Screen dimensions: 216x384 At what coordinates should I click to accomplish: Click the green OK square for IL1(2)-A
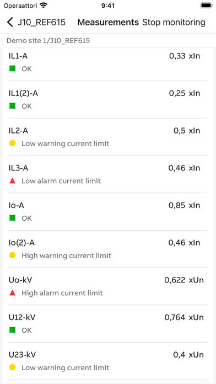[13, 106]
